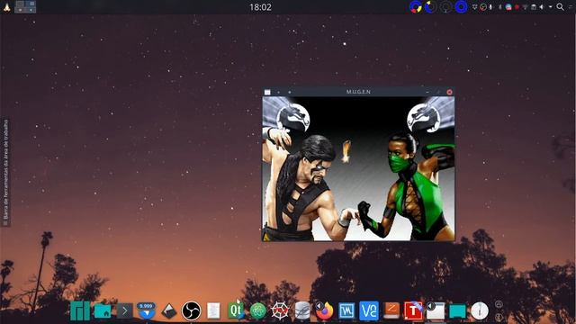Minimize the M.U.G.E.N window
The width and height of the screenshot is (576, 324).
coord(427,92)
